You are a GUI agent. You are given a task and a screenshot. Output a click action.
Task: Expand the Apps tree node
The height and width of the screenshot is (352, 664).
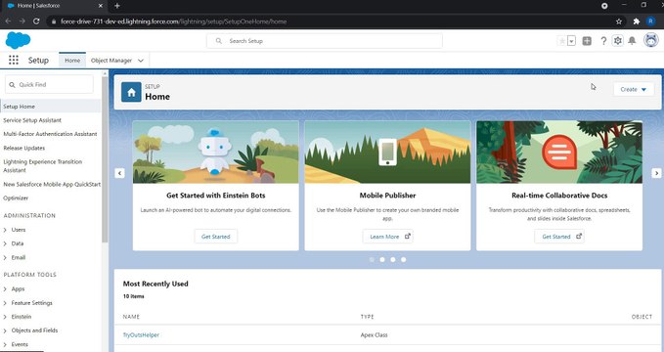(x=5, y=288)
